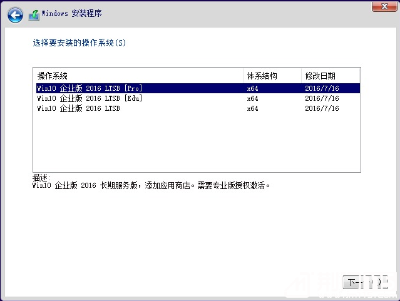Sort by 操作系统 column header
Image resolution: width=400 pixels, height=301 pixels.
click(138, 76)
